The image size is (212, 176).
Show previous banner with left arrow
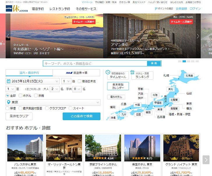tap(8, 36)
